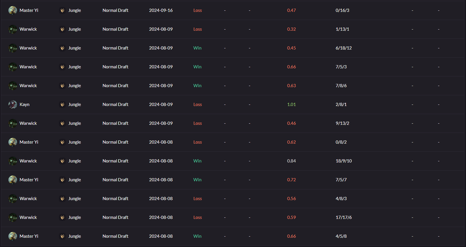Click Jungle role icon in the 4/8/3 match row
This screenshot has height=247, width=466.
pyautogui.click(x=62, y=199)
